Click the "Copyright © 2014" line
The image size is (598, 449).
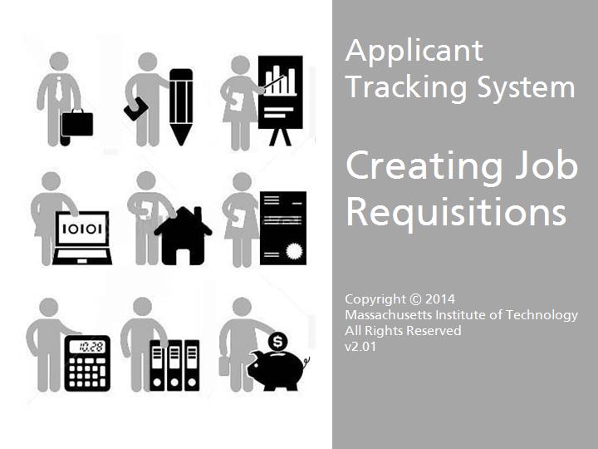399,299
